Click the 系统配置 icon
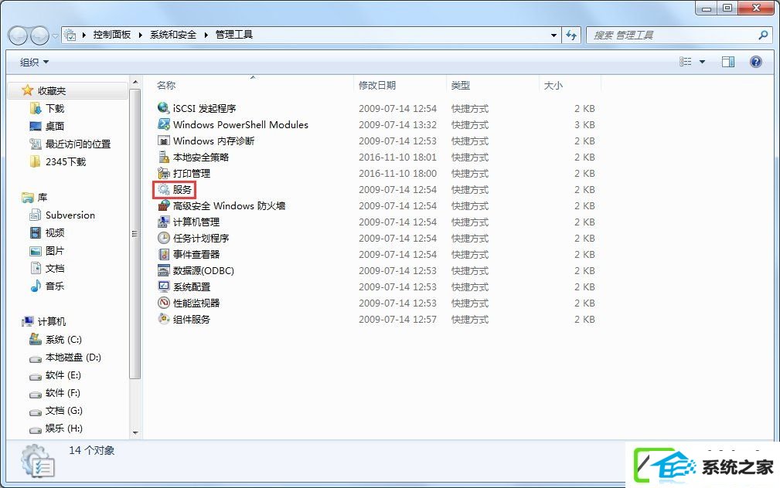 164,286
